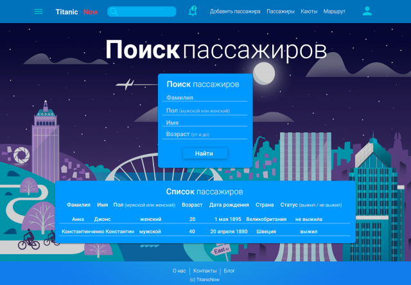Viewport: 411px width, 285px height.
Task: Select the Константин cell
Action: [120, 232]
